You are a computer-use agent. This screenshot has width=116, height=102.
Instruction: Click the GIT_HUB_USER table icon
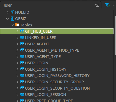click(22, 31)
